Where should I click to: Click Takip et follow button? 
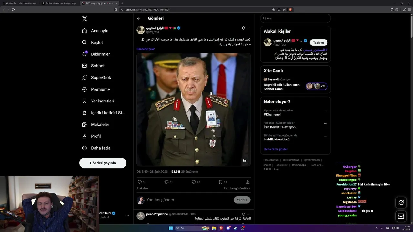[x=318, y=43]
